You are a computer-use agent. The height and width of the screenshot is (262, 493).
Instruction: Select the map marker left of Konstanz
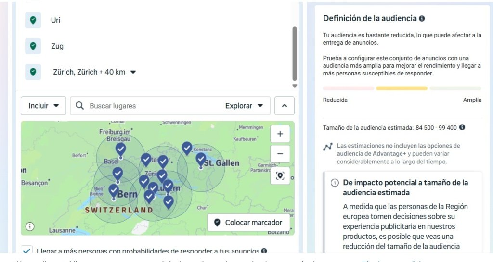[187, 148]
